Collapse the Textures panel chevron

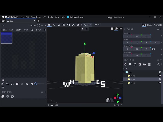coord(45,92)
